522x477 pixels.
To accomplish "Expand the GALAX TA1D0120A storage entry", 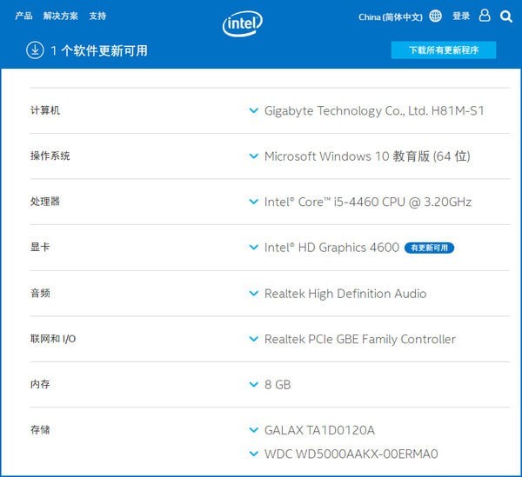I will [253, 430].
